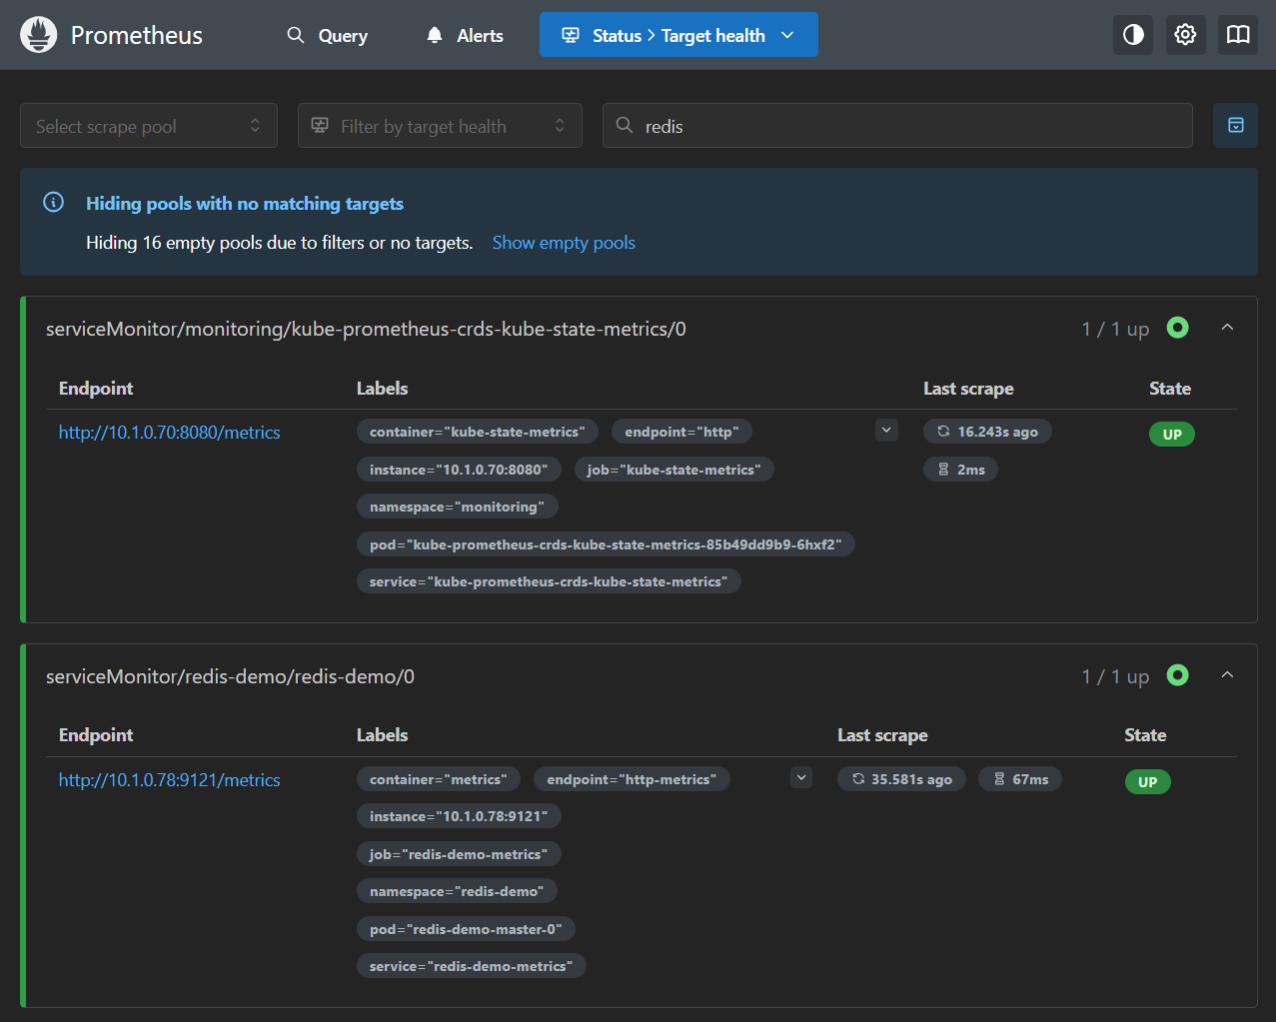
Task: Click the Prometheus flame logo
Action: pyautogui.click(x=38, y=35)
